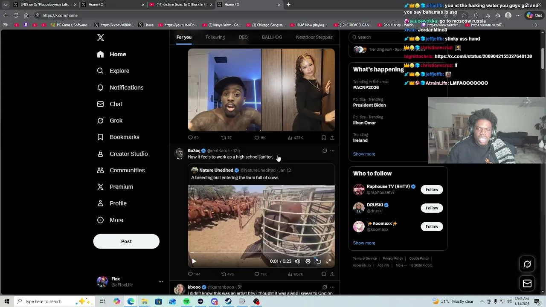Open Home in the sidebar
The width and height of the screenshot is (546, 307).
pyautogui.click(x=111, y=54)
